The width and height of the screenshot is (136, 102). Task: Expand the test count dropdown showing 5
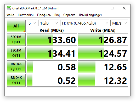pos(32,23)
